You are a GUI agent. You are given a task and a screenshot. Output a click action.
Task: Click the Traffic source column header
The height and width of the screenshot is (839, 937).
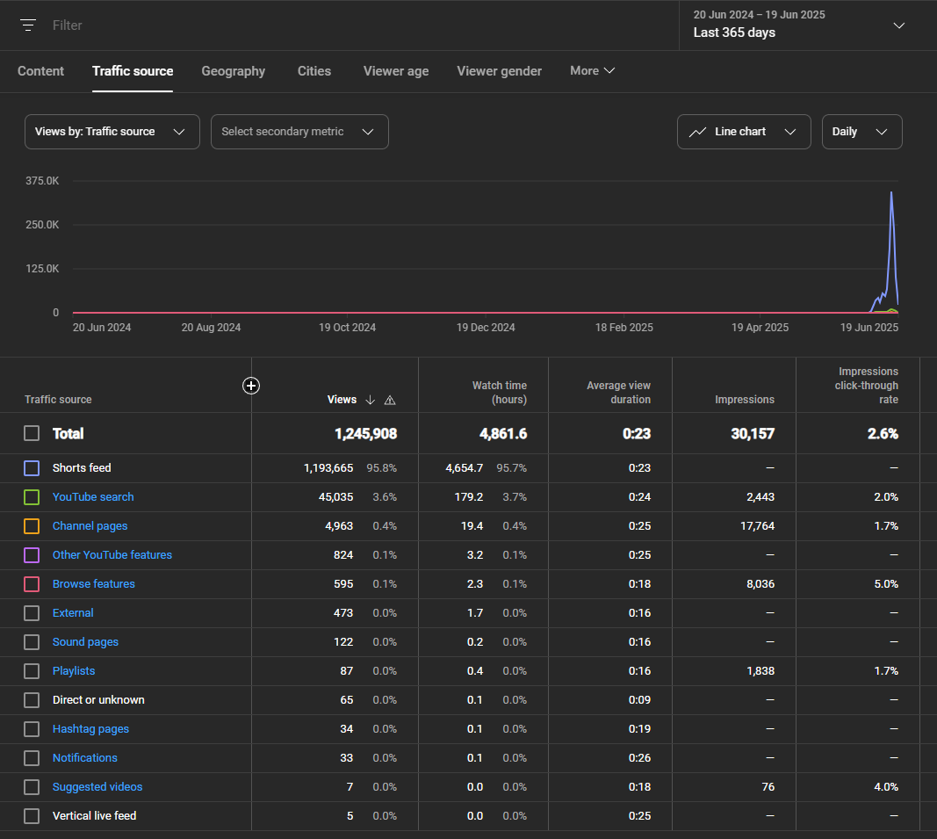[x=58, y=400]
